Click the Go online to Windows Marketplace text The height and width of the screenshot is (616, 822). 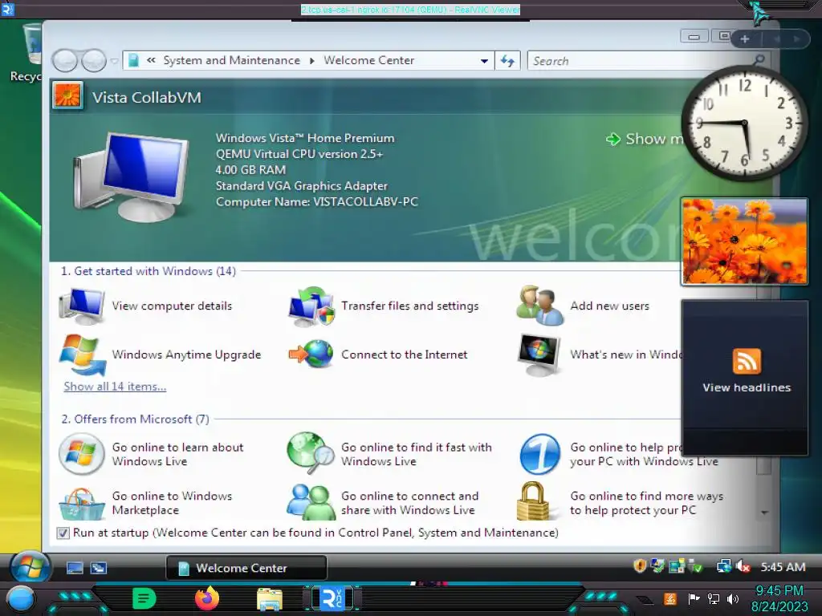coord(172,503)
